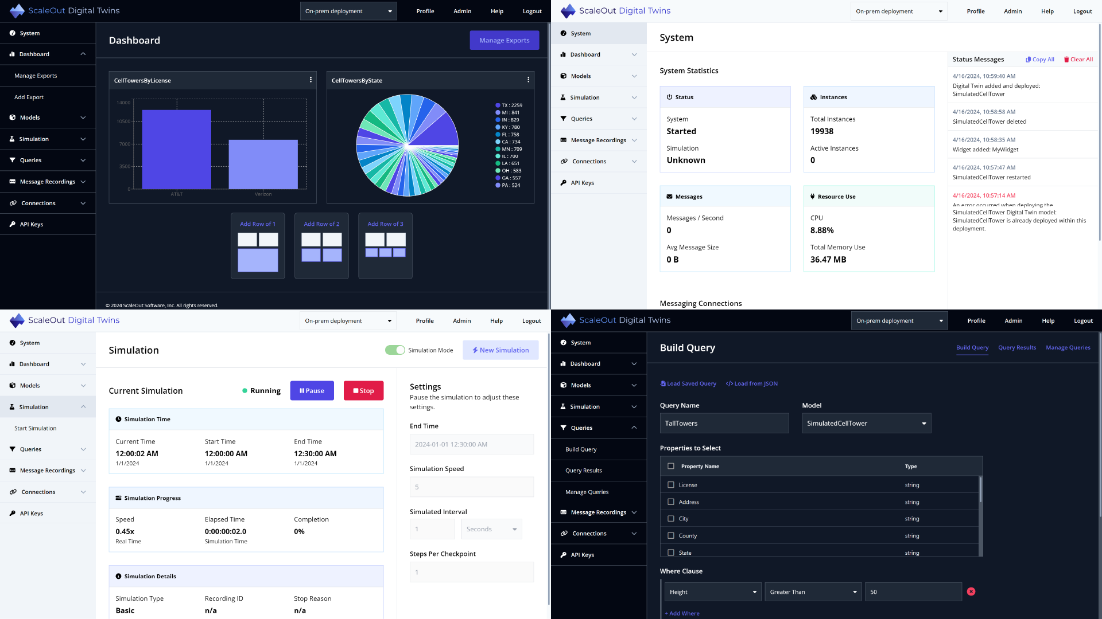Viewport: 1102px width, 619px height.
Task: Select the Dashboard icon in the sidebar
Action: tap(12, 54)
